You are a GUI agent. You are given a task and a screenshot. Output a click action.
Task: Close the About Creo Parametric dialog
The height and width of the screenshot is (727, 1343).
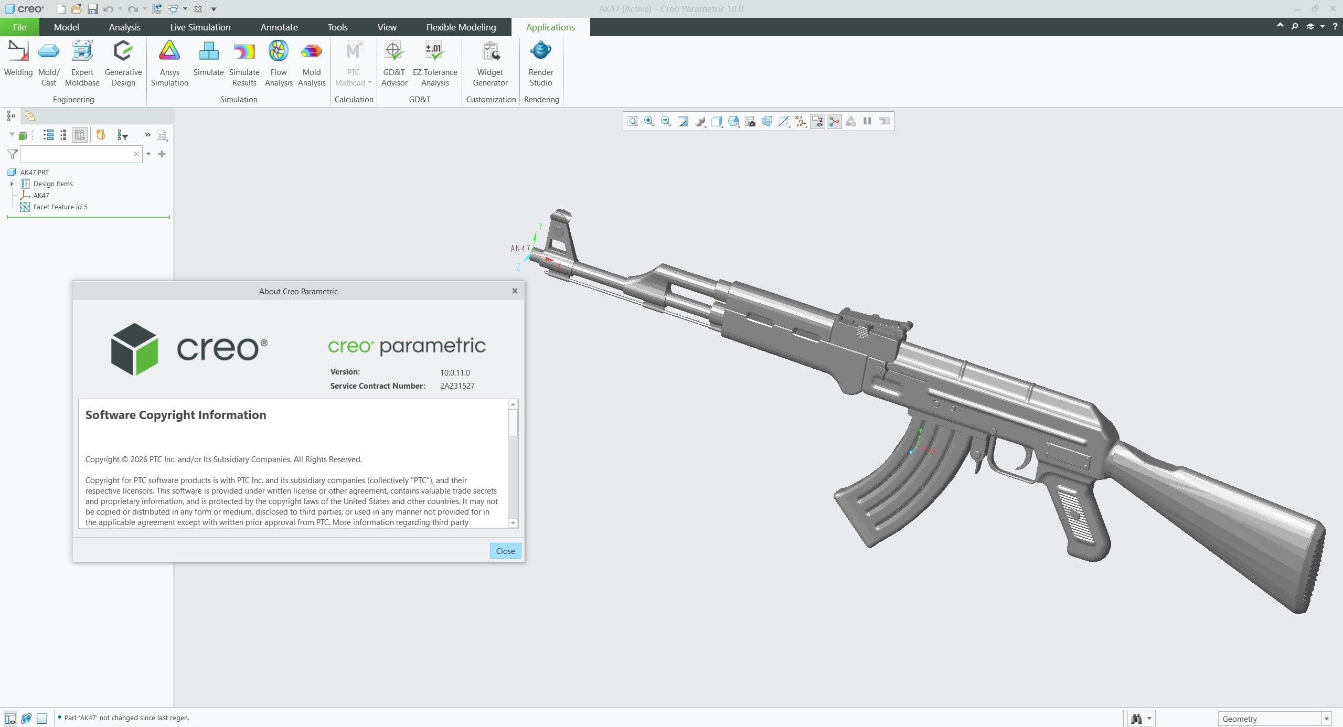click(505, 551)
